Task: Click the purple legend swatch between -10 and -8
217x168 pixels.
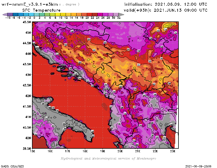Action: tap(10, 14)
